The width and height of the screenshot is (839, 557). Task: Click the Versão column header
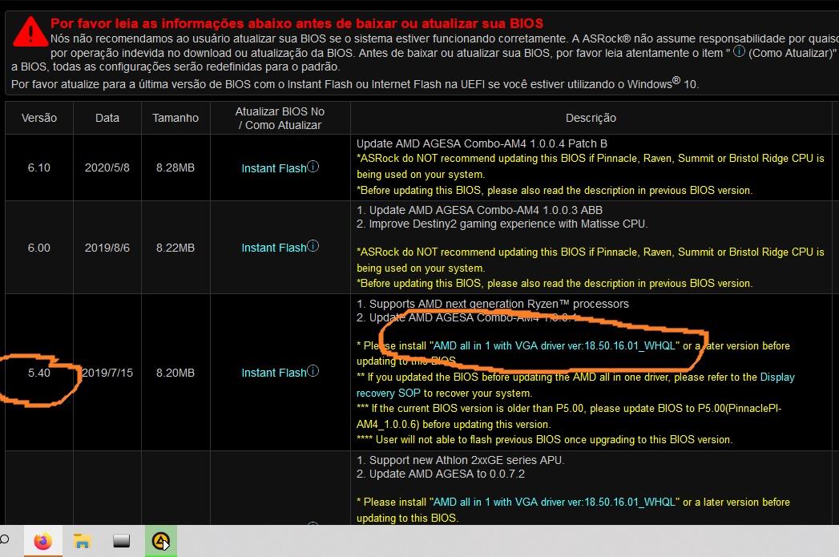point(39,118)
